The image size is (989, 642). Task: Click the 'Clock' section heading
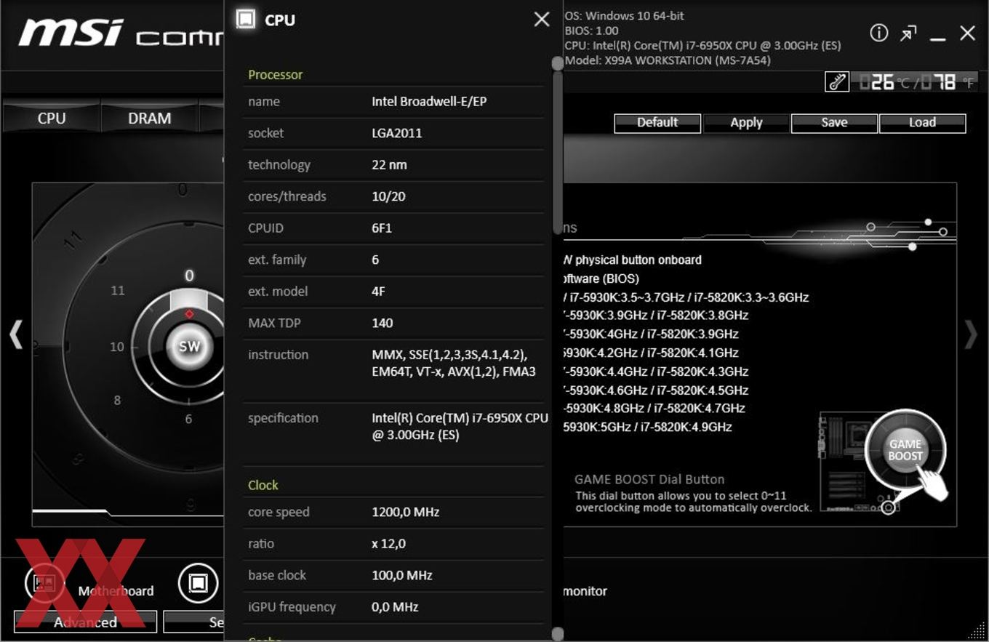coord(263,485)
